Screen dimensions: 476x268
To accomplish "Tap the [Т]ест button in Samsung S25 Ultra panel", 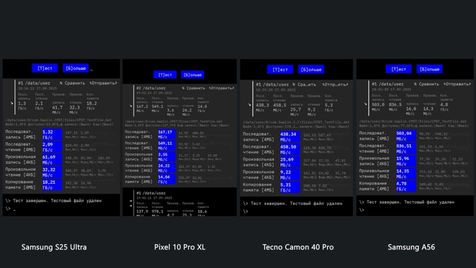I will (45, 68).
